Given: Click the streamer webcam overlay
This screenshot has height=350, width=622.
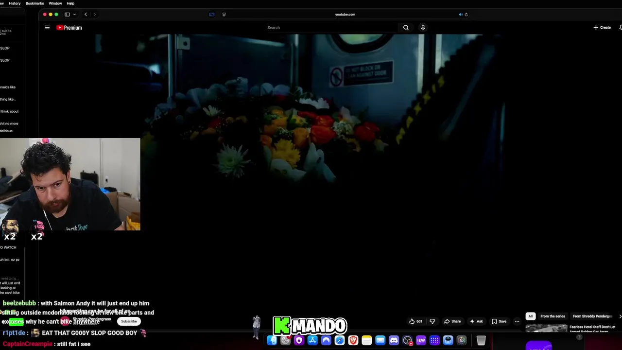Looking at the screenshot, I should point(70,184).
